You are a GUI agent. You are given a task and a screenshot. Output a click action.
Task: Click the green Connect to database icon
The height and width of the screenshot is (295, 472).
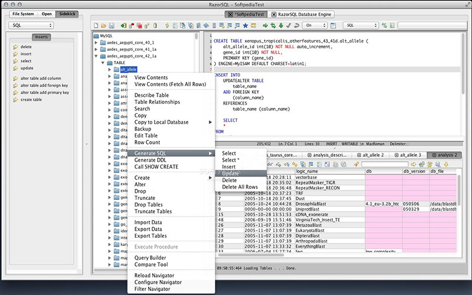[123, 25]
